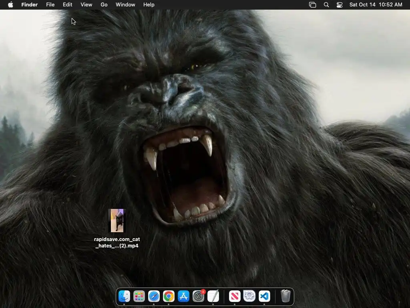Image resolution: width=410 pixels, height=308 pixels.
Task: Open the Edit menu
Action: click(67, 5)
